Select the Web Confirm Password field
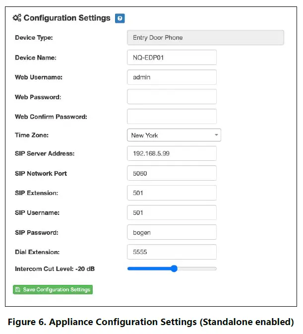 [172, 116]
